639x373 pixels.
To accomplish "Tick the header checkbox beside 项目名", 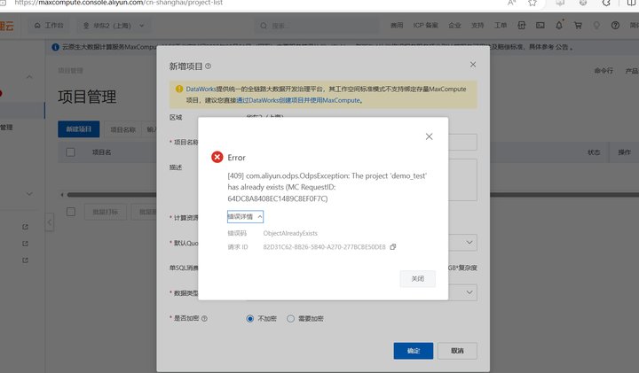I will coord(70,152).
